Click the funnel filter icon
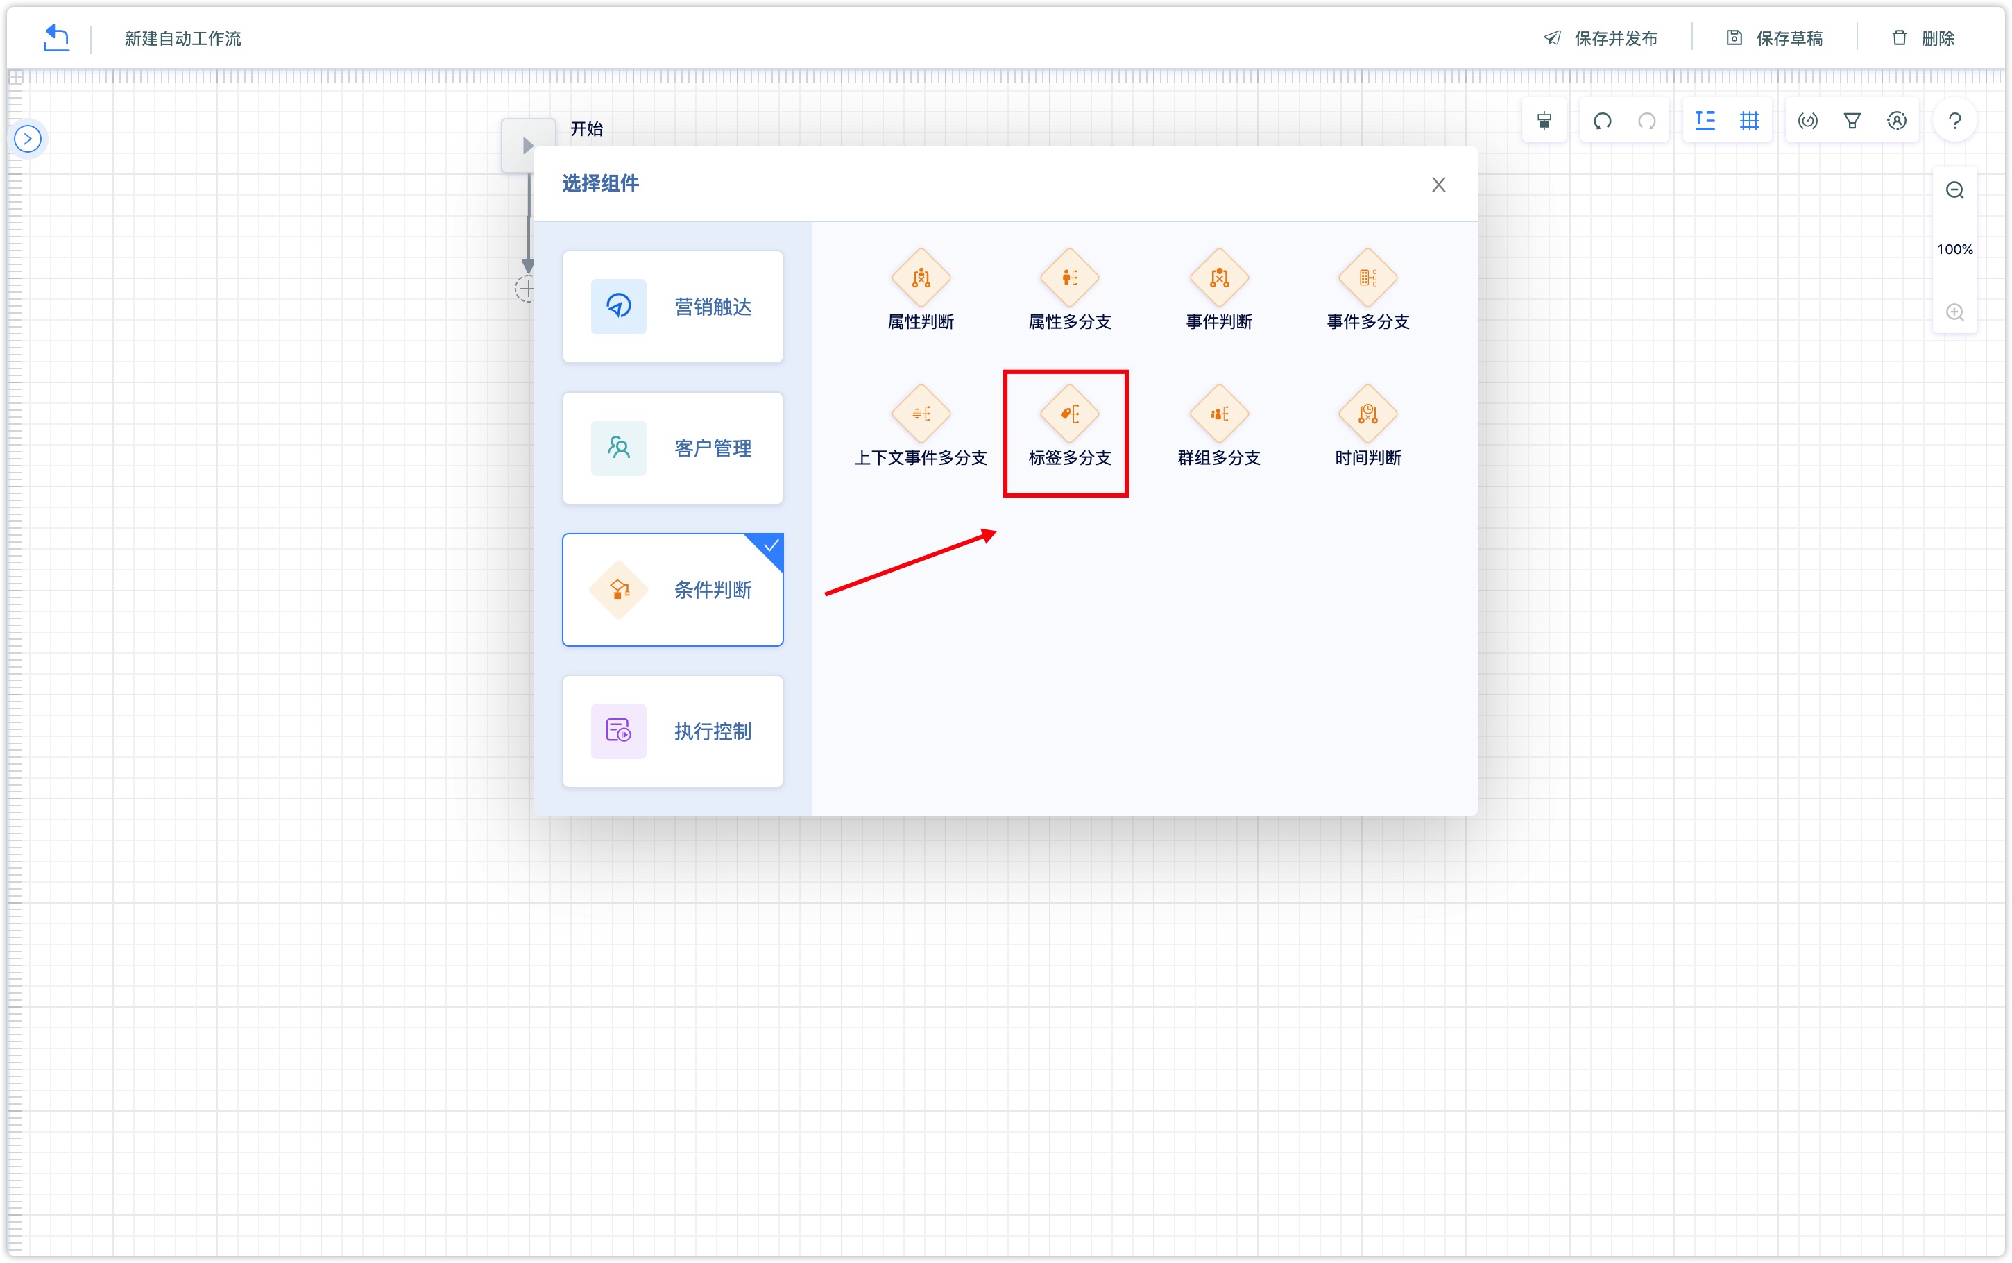The width and height of the screenshot is (2012, 1263). (x=1852, y=121)
